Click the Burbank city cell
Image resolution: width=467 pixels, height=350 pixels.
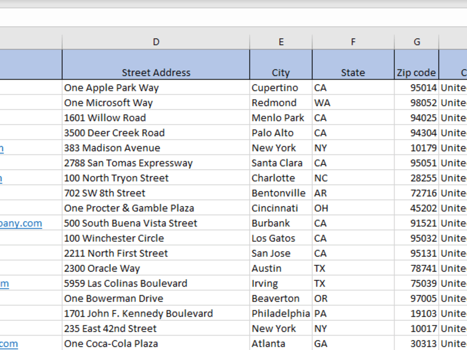[x=281, y=223]
